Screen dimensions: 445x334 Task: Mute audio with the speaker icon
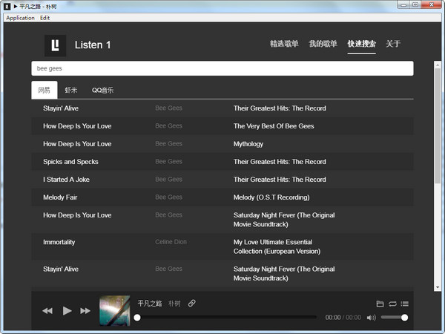tap(372, 318)
